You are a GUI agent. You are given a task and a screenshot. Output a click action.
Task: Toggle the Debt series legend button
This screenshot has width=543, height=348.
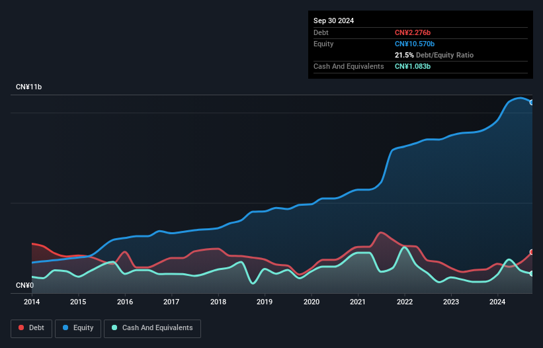point(32,328)
